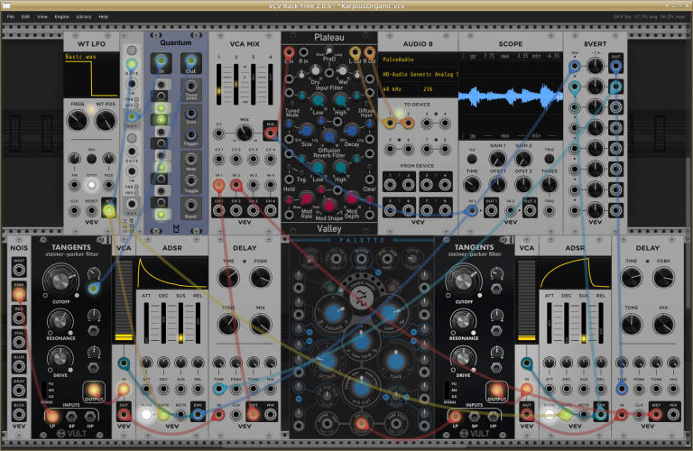Screen dimensions: 693x451
Task: Select the WT LFO RESET input port
Action: click(91, 211)
